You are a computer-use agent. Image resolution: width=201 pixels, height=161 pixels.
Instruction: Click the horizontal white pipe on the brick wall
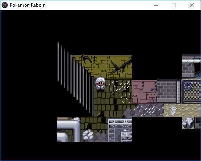(191, 61)
